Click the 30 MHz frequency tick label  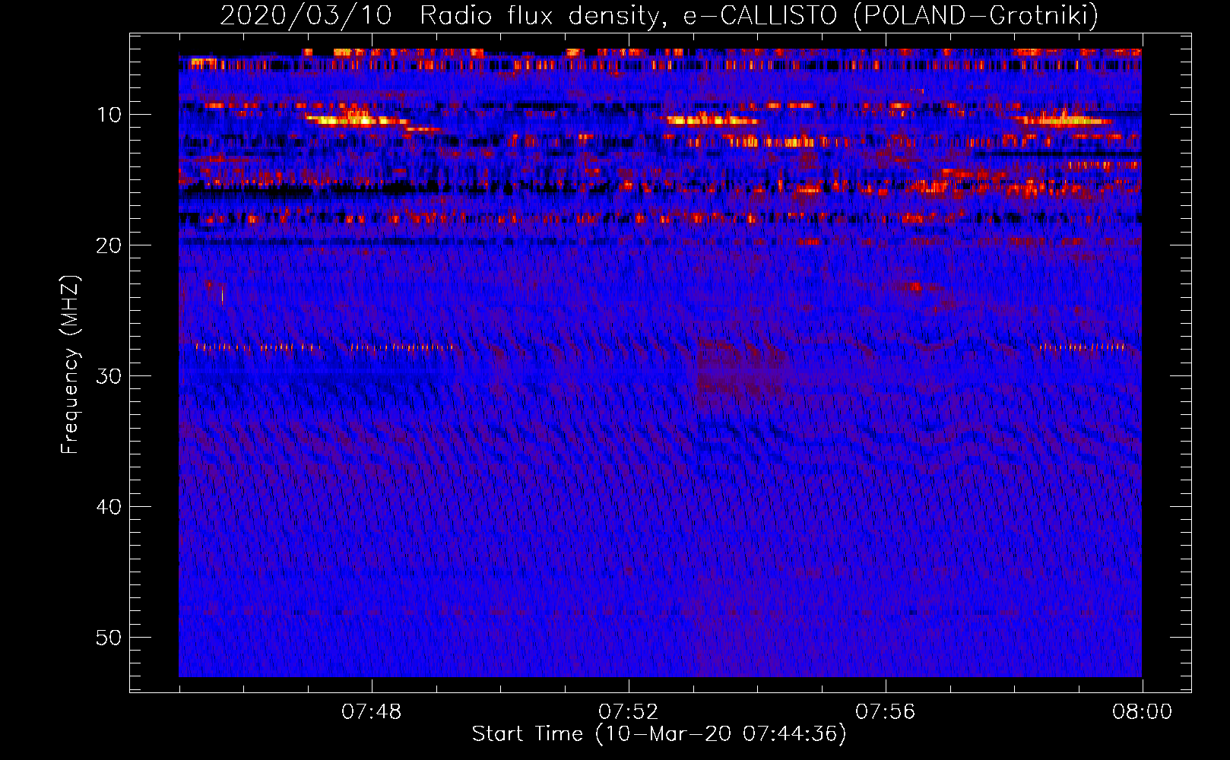point(109,376)
